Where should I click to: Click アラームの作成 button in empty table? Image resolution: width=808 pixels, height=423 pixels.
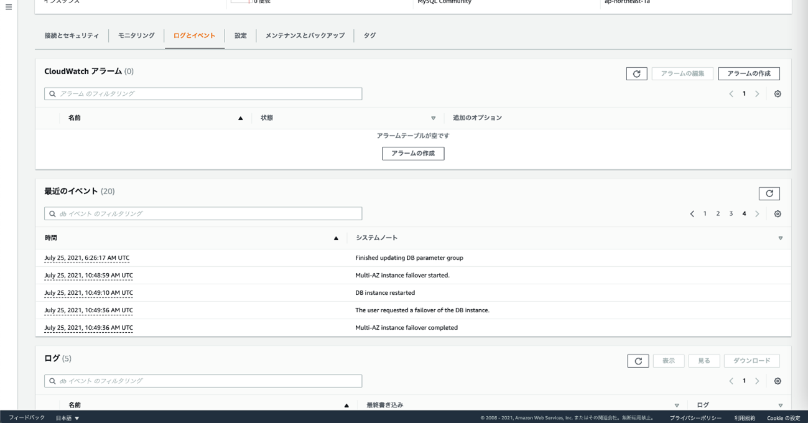[x=413, y=153]
